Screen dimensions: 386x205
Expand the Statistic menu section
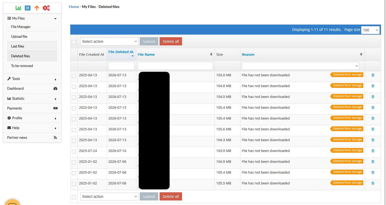click(x=32, y=98)
